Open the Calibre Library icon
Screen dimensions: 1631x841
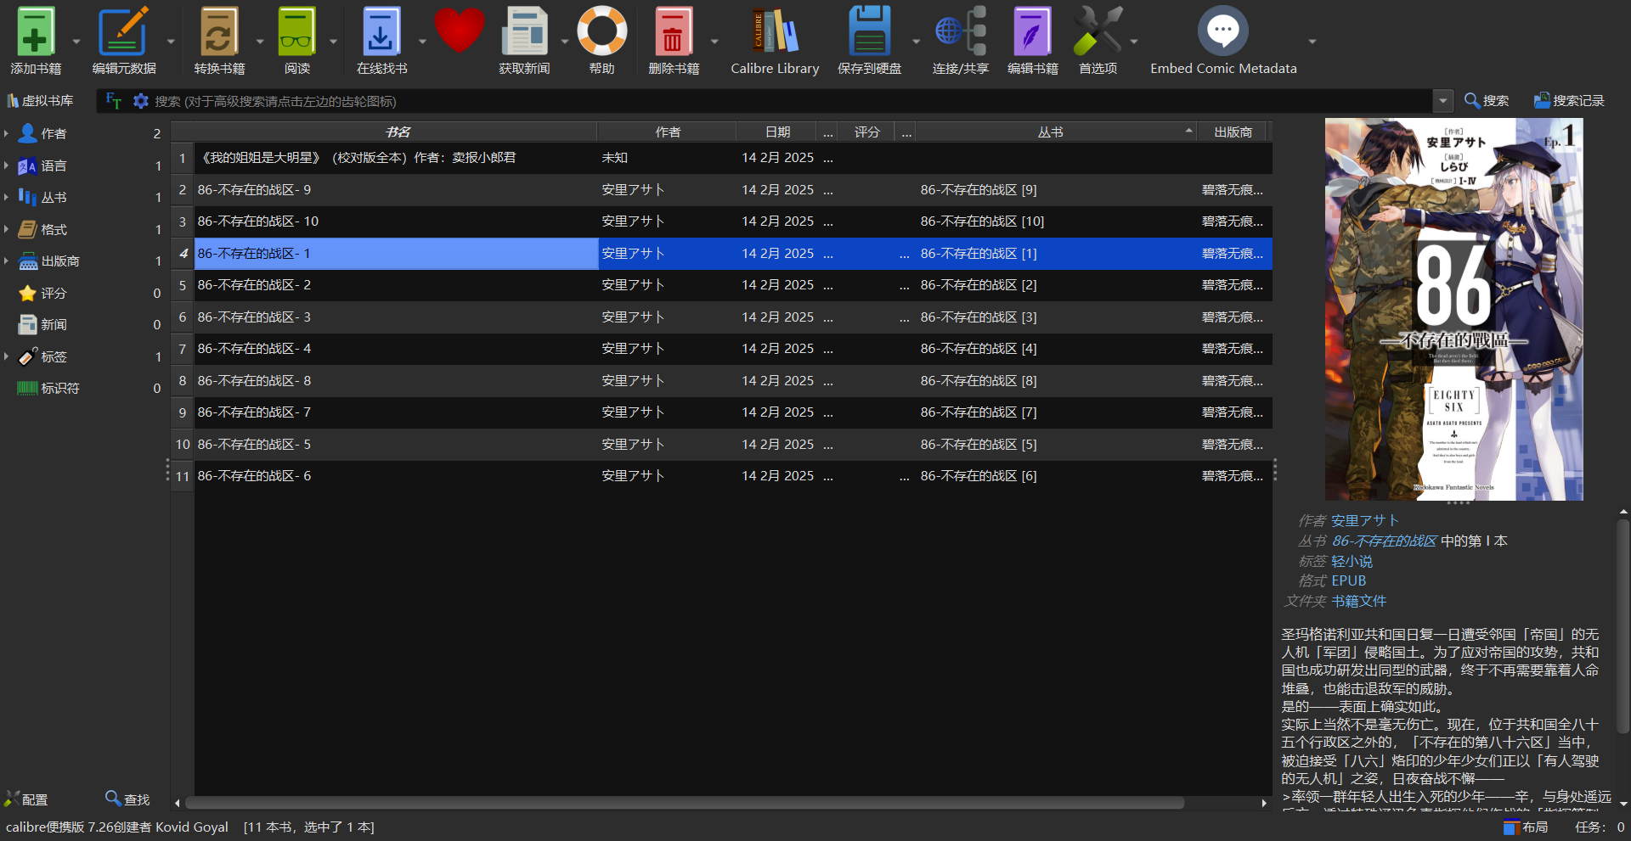click(775, 32)
